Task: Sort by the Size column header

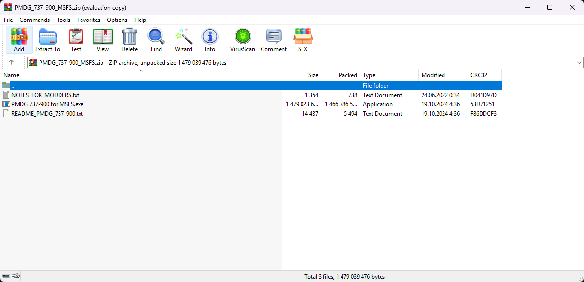Action: pos(302,75)
